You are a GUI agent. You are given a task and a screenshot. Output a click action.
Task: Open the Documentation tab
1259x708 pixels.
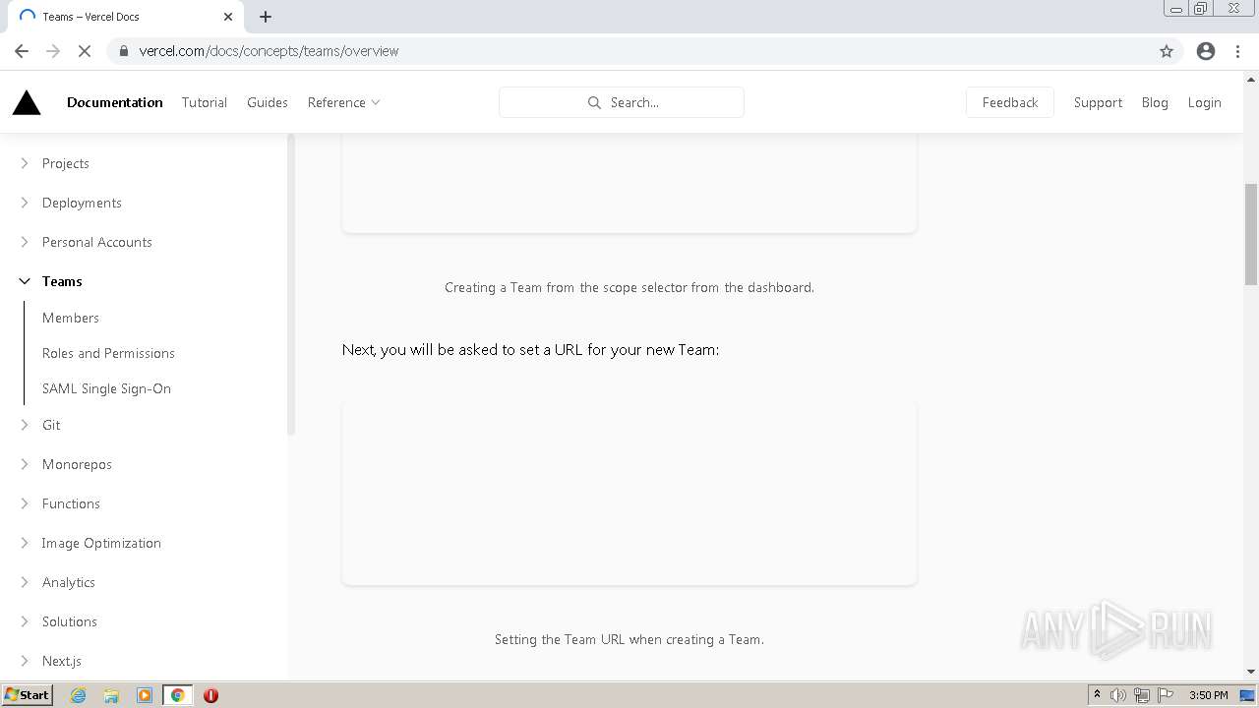pyautogui.click(x=115, y=102)
